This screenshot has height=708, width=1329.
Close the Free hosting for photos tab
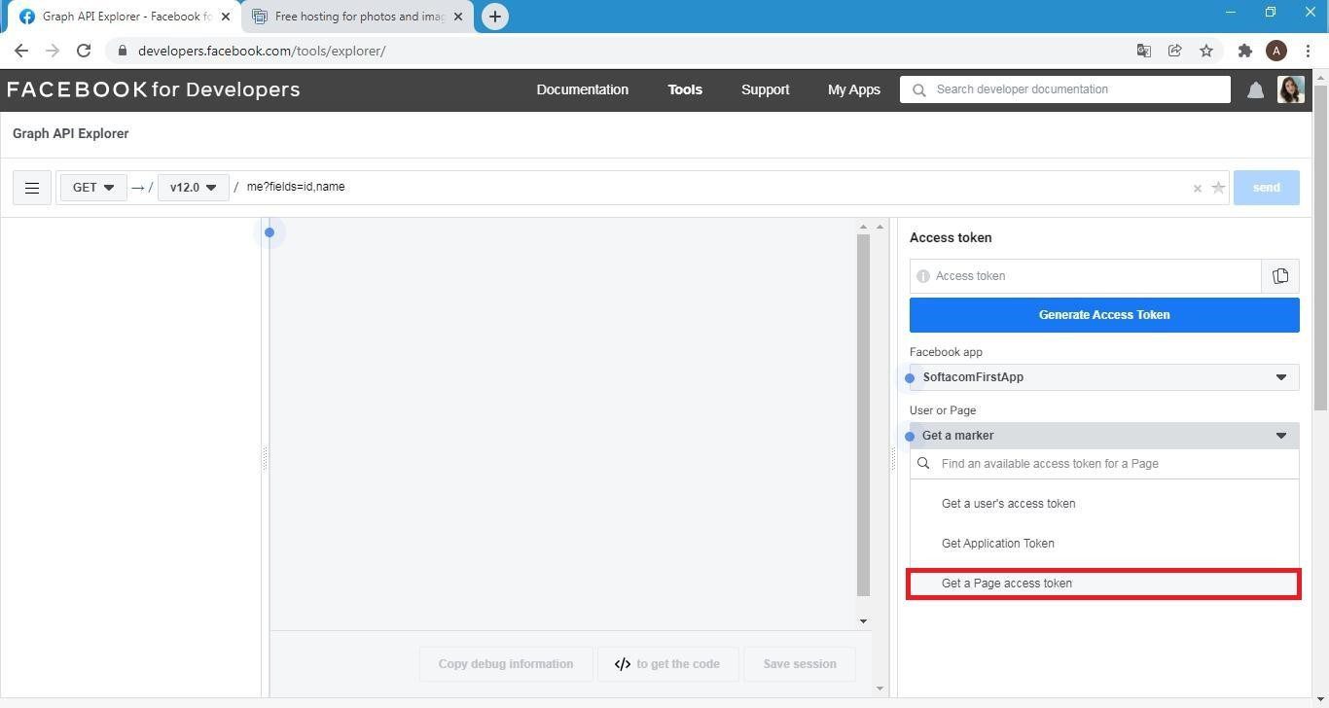458,17
